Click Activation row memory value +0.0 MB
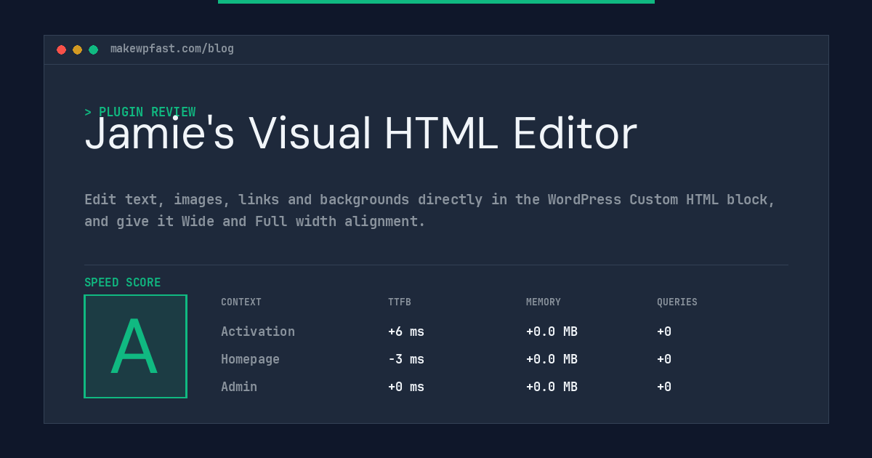This screenshot has height=458, width=872. [552, 332]
